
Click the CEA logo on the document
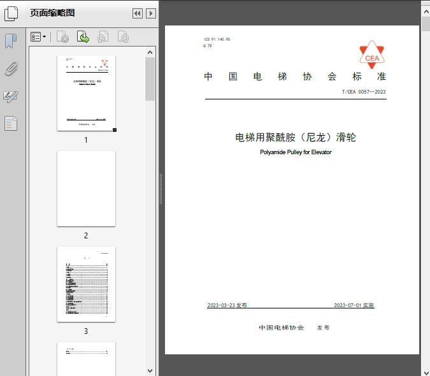(x=372, y=55)
